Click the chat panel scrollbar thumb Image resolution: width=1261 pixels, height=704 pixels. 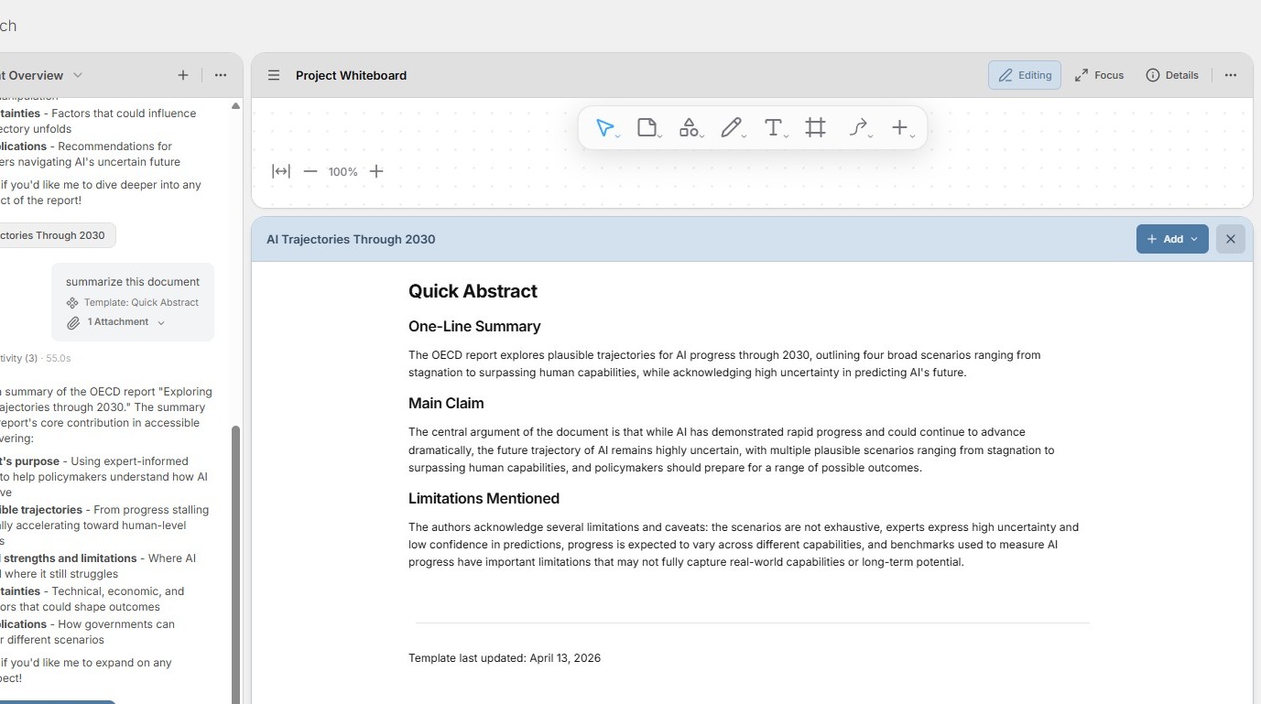(235, 564)
